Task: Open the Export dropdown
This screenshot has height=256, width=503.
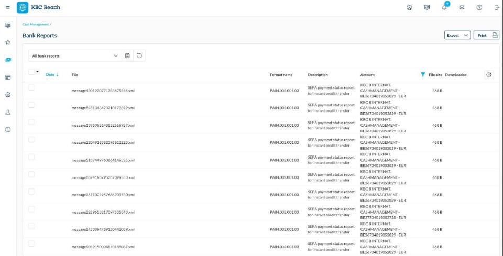Action: 457,35
